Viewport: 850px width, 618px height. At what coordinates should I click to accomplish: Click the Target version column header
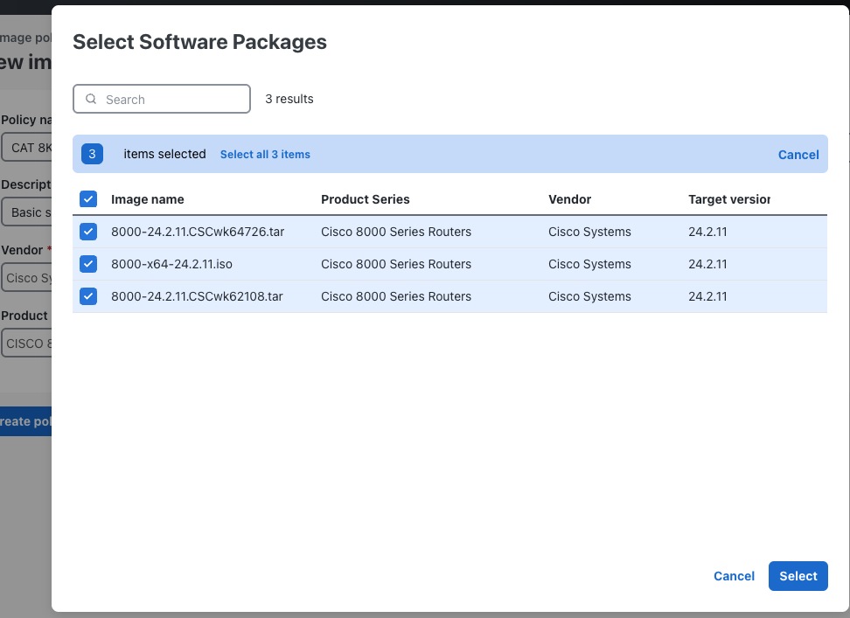point(728,198)
